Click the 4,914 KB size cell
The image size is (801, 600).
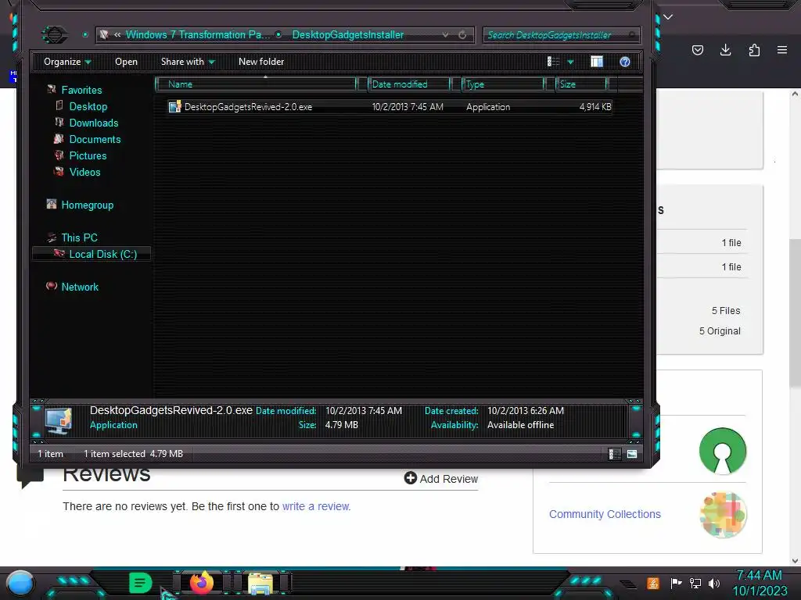coord(595,107)
